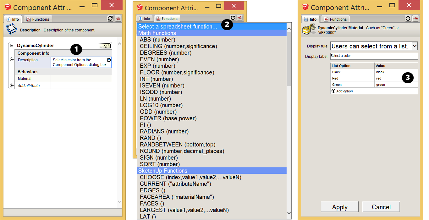
Task: Click scroll-down arrow in the DynamicCylinder attributes window
Action: pyautogui.click(x=119, y=201)
